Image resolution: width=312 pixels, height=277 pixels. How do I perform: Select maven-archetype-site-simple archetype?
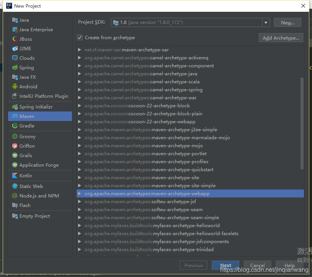[190, 186]
